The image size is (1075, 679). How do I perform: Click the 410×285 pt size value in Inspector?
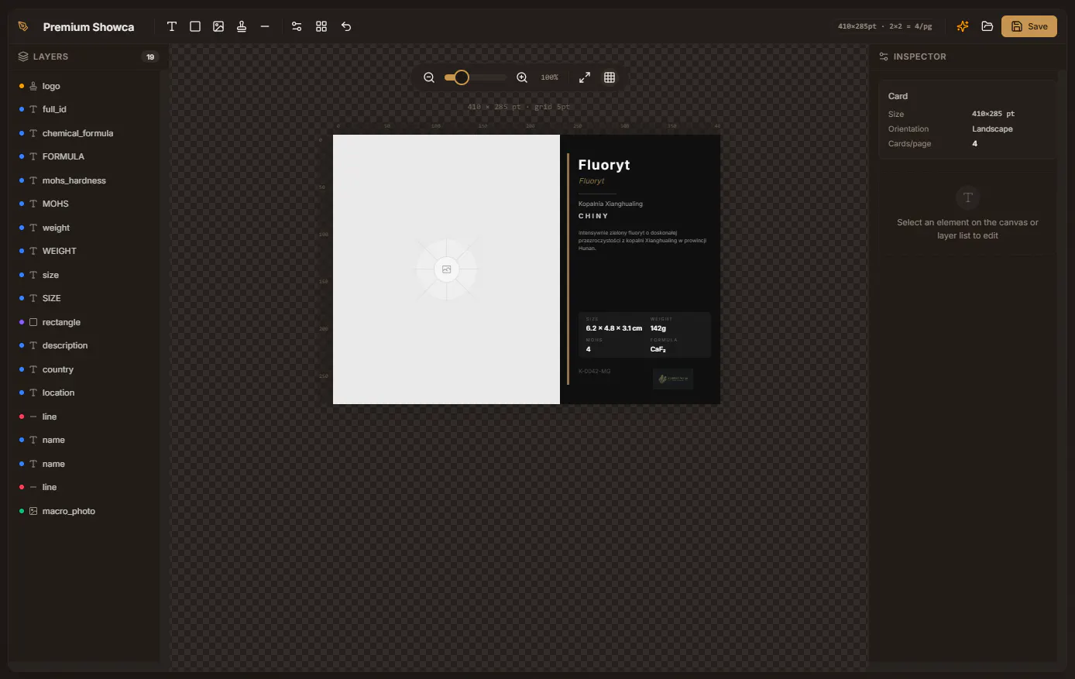tap(994, 114)
